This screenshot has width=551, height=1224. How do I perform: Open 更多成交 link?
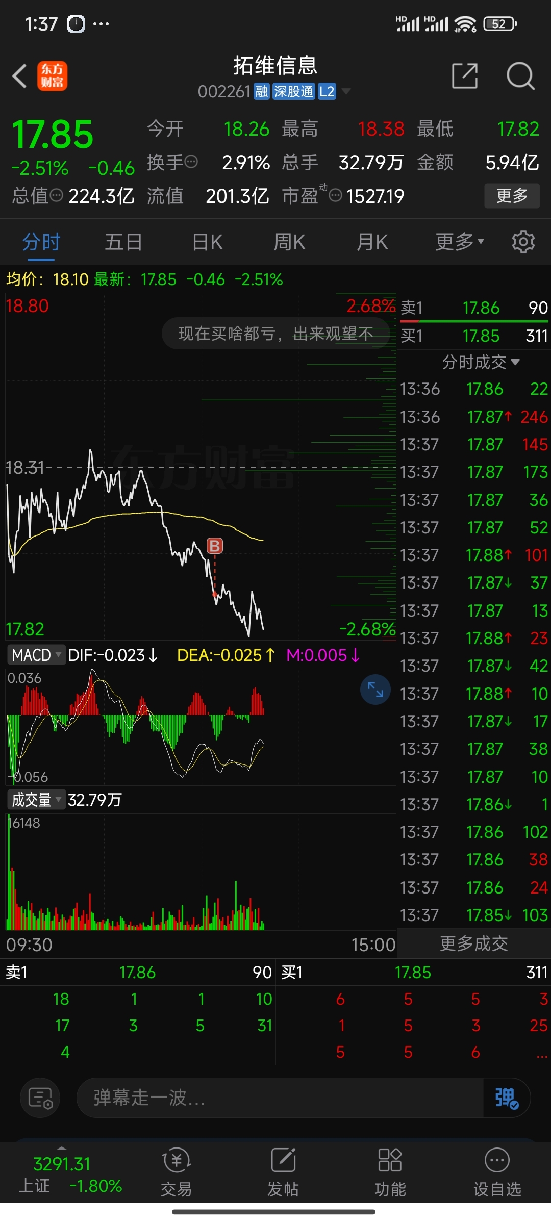(474, 943)
